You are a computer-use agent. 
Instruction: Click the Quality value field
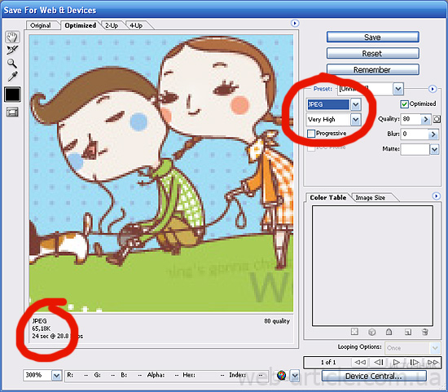411,119
